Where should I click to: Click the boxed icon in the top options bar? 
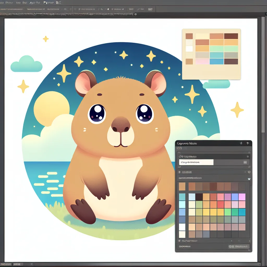[x=150, y=9]
